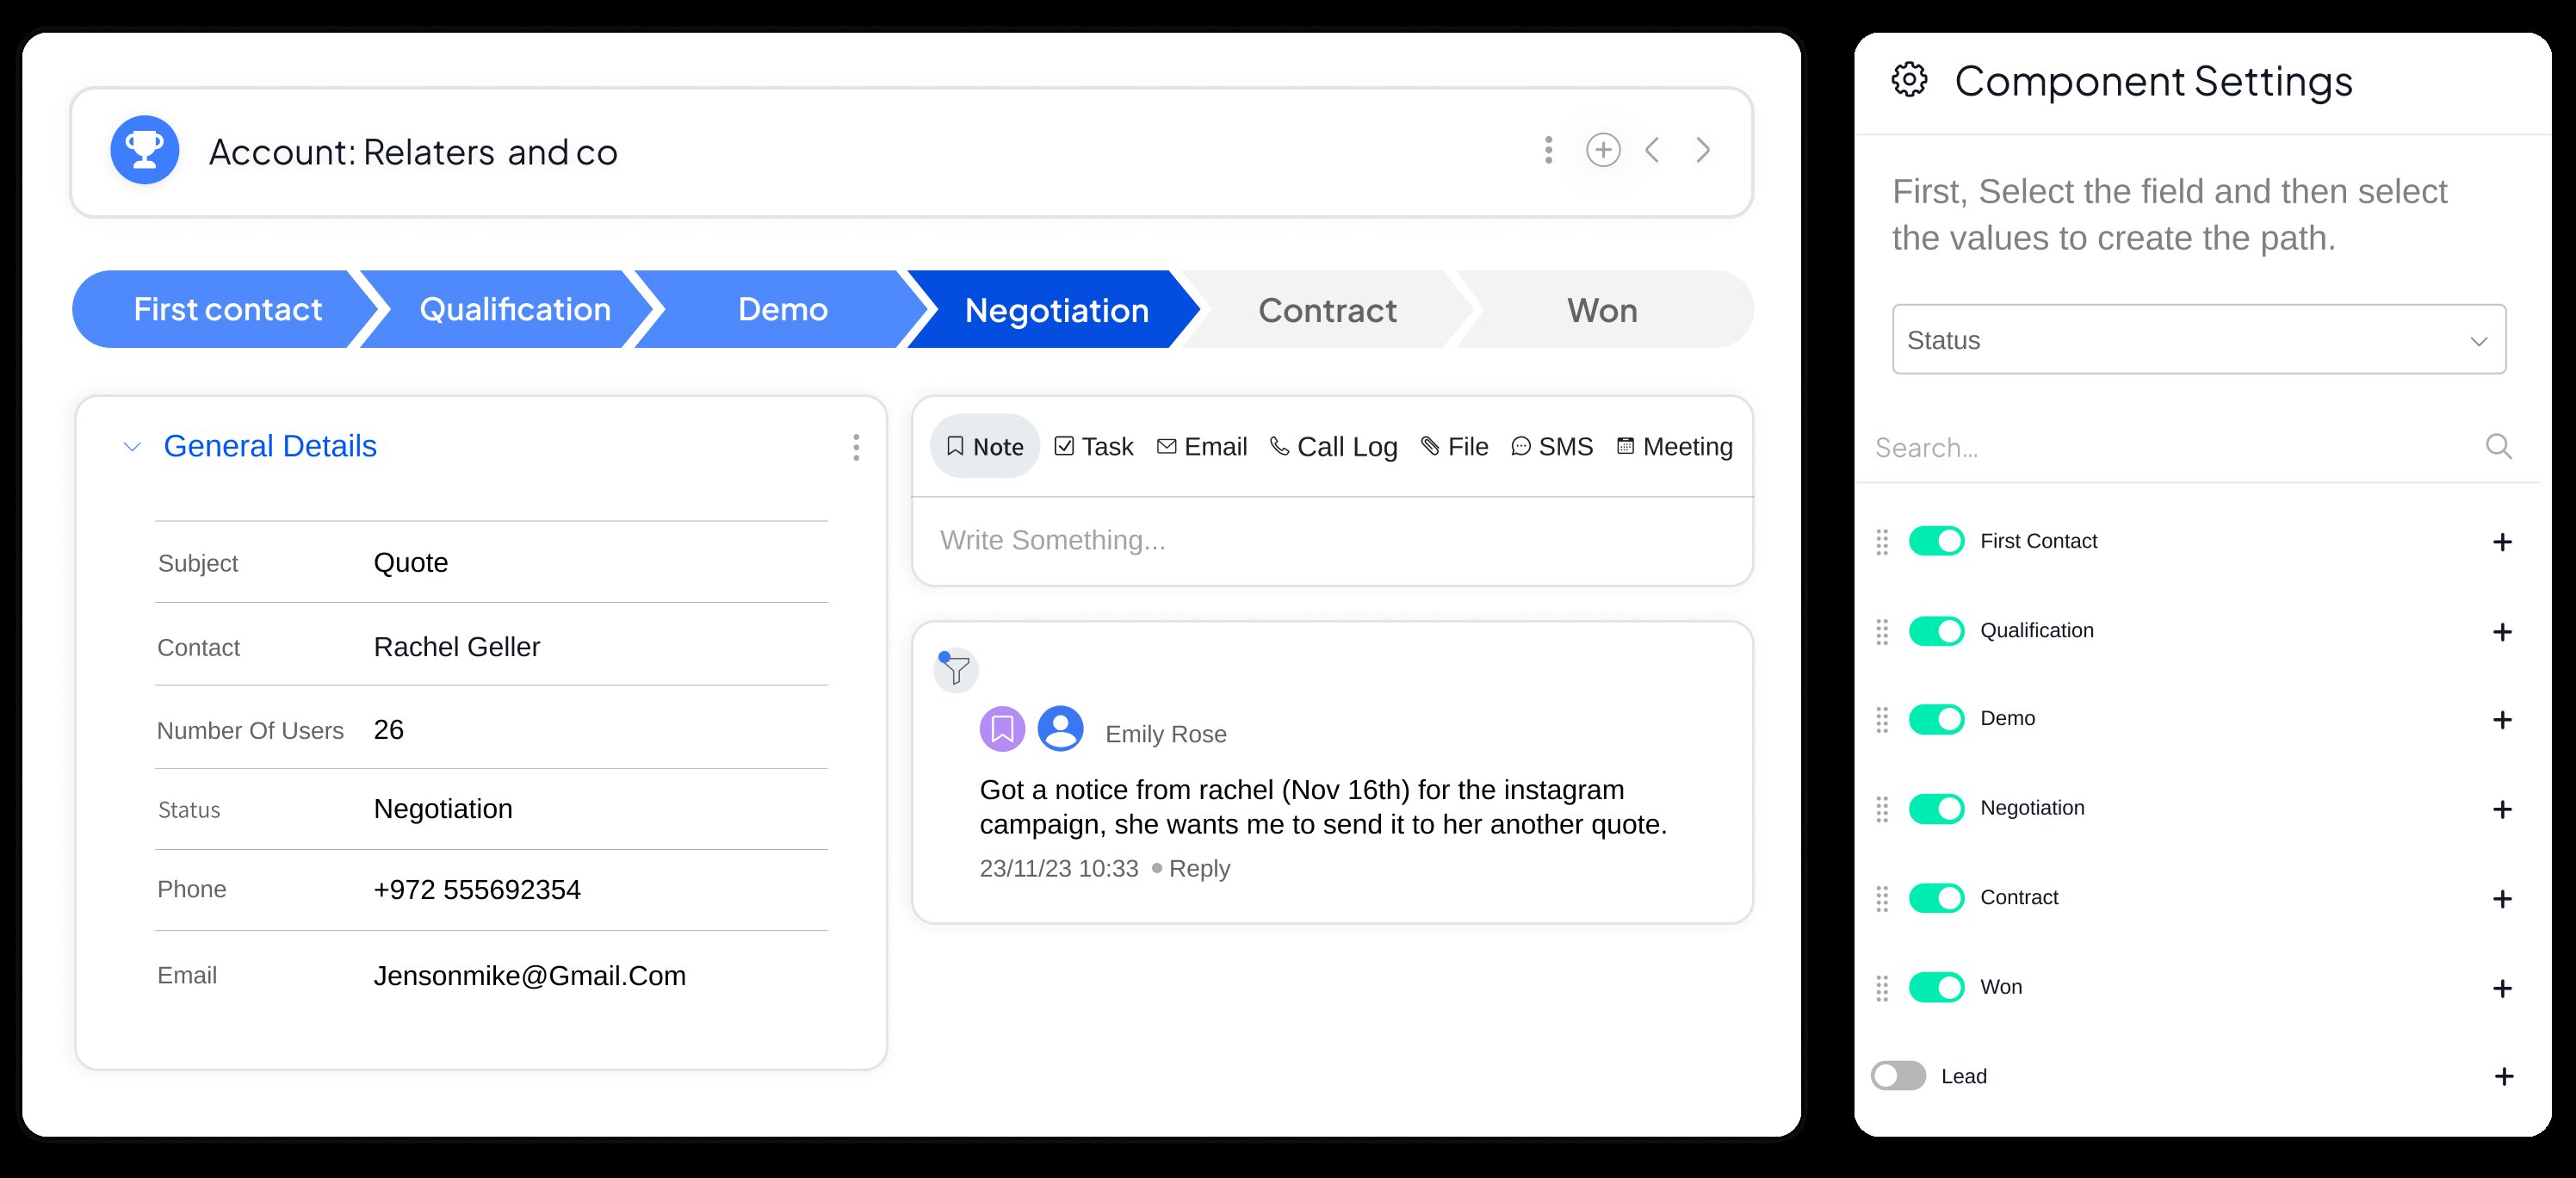Go to the next account record arrow
2576x1178 pixels.
coord(1703,150)
